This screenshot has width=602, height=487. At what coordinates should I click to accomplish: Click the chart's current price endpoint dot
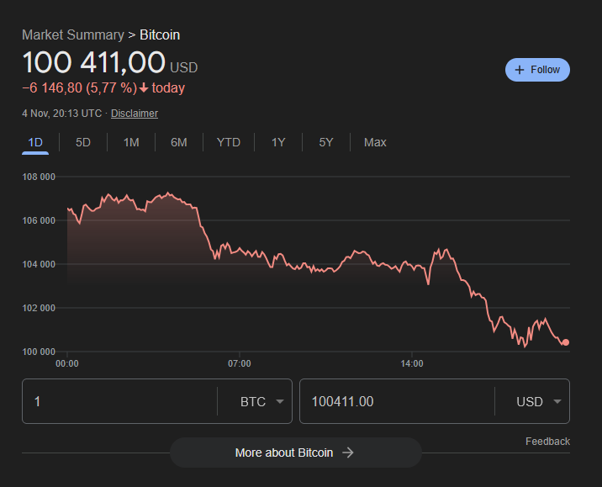coord(566,342)
